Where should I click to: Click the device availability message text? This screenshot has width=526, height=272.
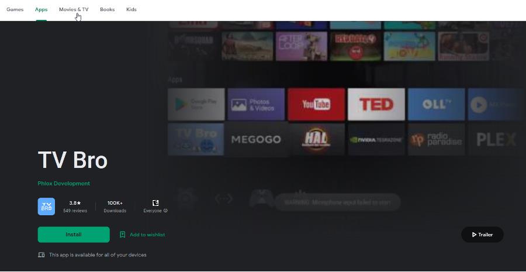pyautogui.click(x=98, y=255)
